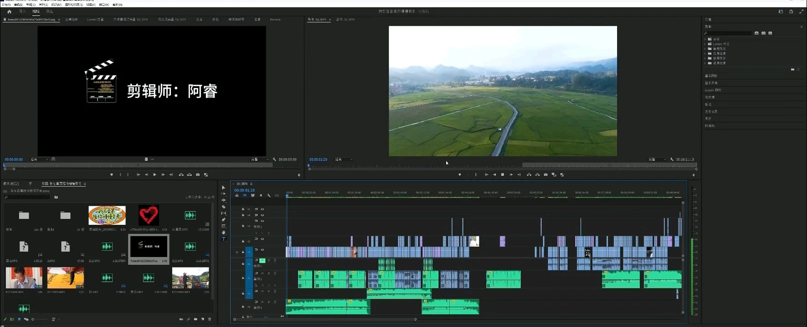Toggle the lock on track V2
This screenshot has width=807, height=327.
pyautogui.click(x=243, y=241)
